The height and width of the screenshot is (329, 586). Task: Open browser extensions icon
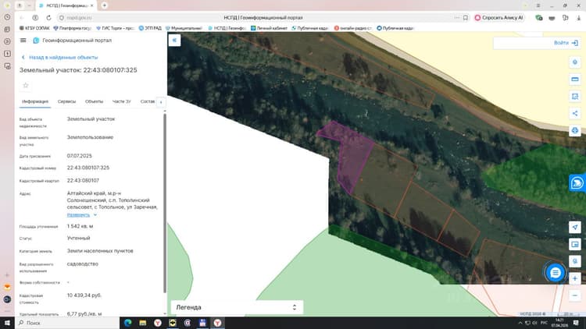565,17
